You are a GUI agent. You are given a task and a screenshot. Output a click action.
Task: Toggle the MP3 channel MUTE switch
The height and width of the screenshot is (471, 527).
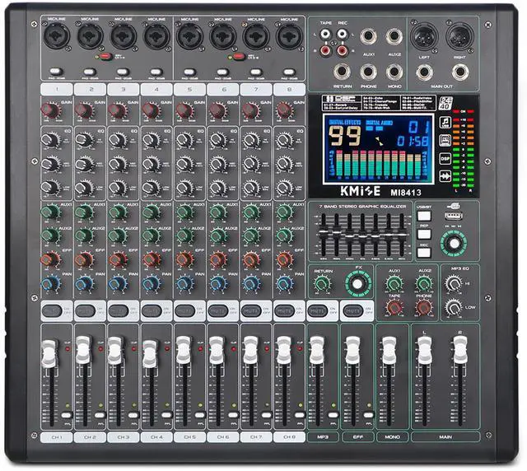point(318,311)
